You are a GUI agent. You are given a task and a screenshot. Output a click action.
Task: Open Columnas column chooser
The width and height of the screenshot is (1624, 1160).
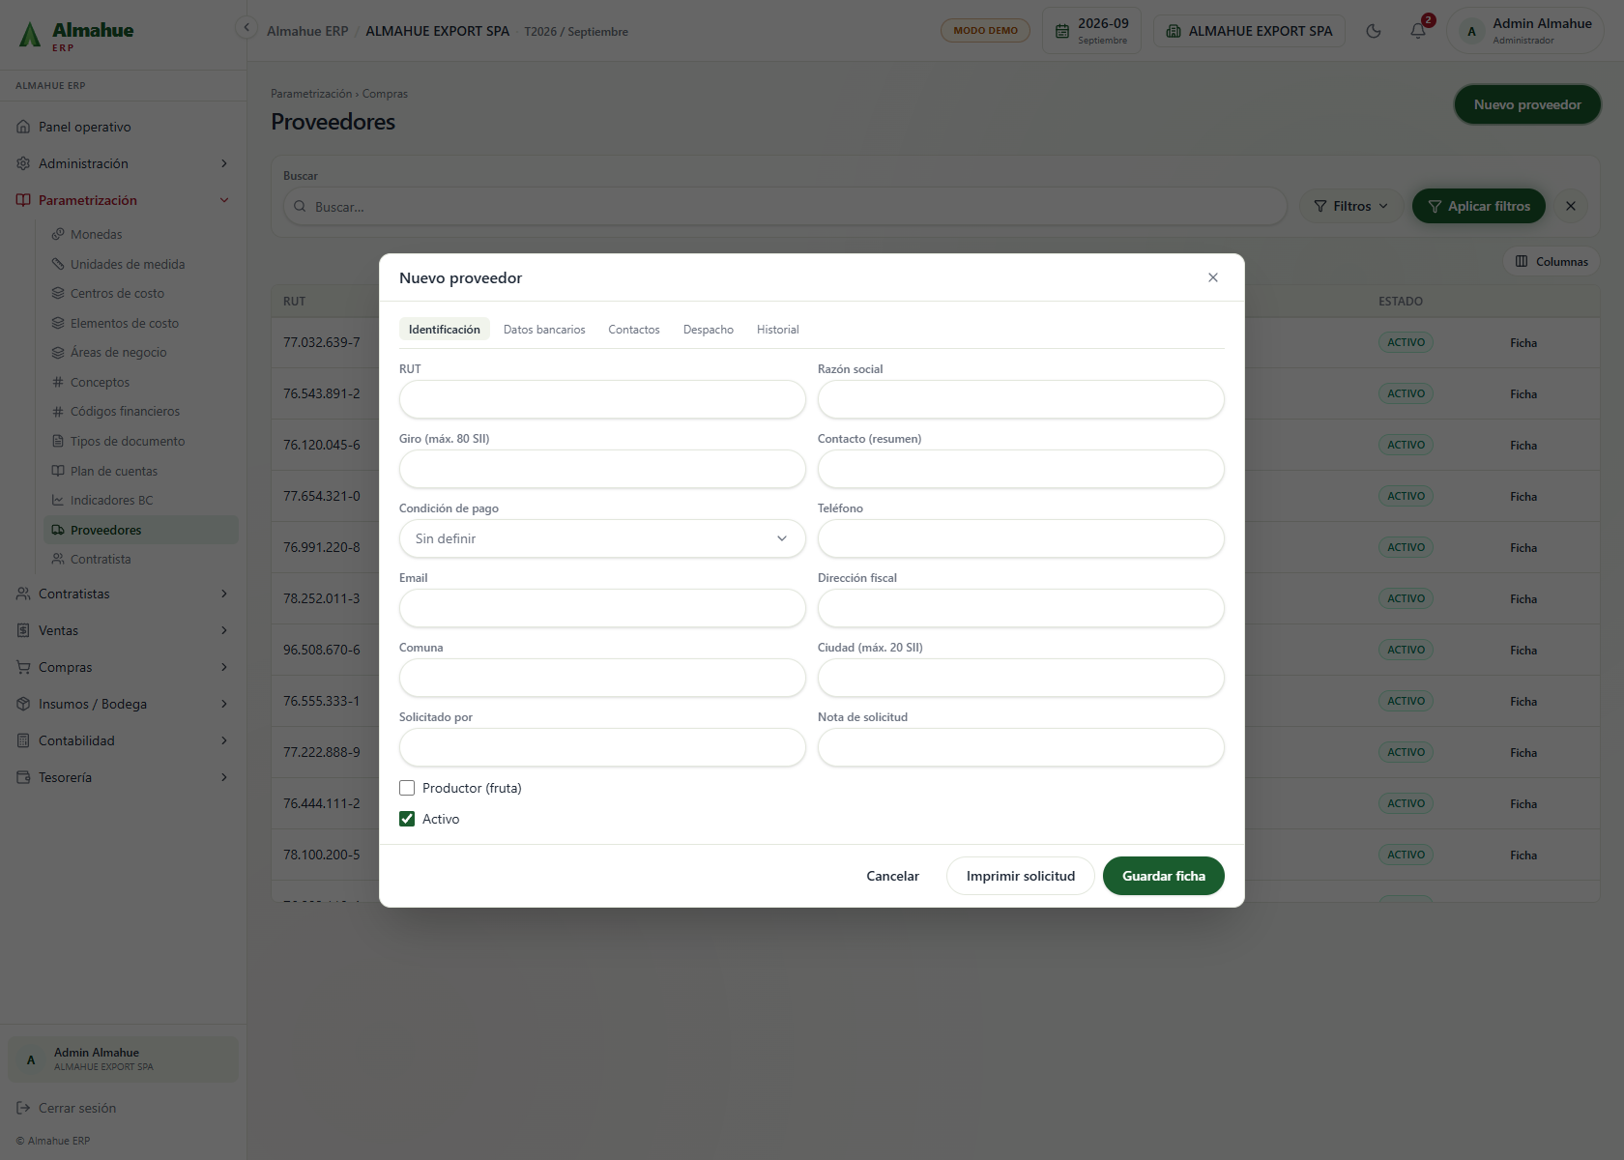coord(1551,261)
